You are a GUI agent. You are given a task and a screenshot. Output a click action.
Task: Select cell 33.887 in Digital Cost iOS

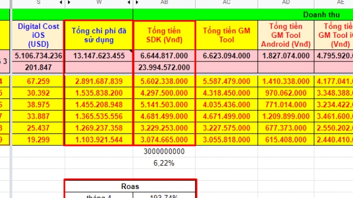point(38,116)
